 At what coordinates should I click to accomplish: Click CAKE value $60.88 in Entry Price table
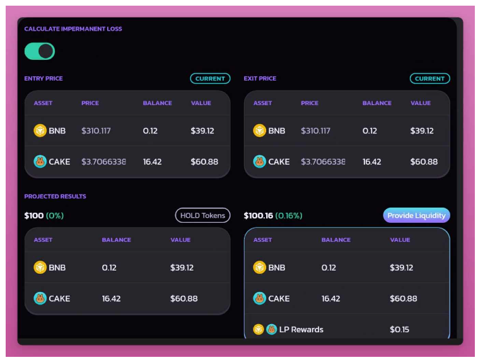tap(204, 162)
